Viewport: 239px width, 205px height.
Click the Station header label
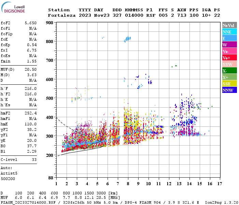59,10
